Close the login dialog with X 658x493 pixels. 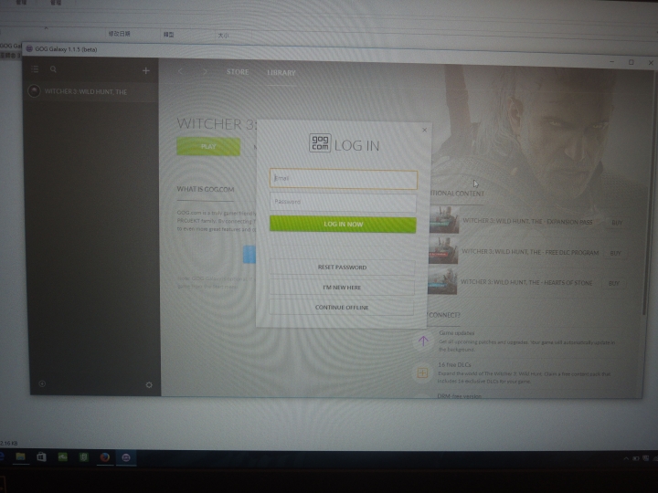pos(424,130)
